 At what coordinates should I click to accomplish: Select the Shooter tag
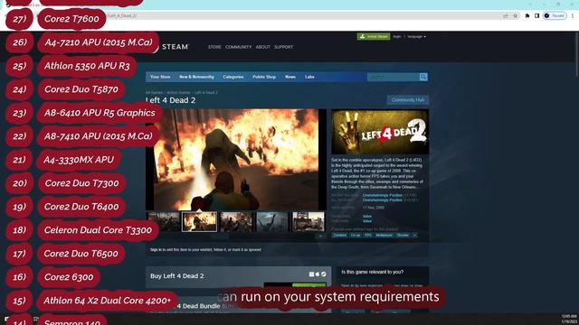(403, 235)
